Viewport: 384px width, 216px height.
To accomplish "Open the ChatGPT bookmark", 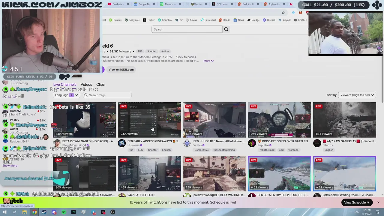I will tap(300, 20).
